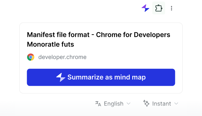The image size is (202, 116).
Task: Click the sparkle icon beside Instant
Action: point(146,103)
